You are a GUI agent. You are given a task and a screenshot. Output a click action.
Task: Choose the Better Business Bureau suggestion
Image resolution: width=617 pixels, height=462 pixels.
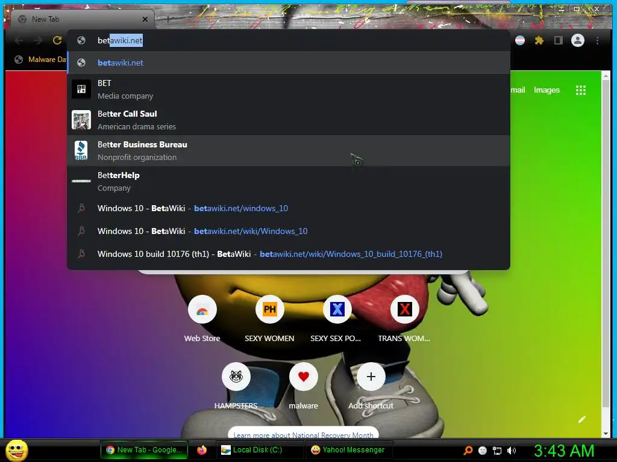pyautogui.click(x=289, y=150)
